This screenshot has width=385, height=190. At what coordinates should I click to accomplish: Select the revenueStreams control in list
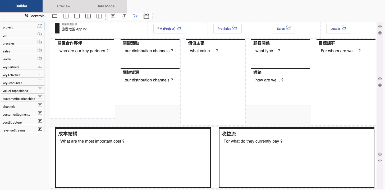coord(23,129)
